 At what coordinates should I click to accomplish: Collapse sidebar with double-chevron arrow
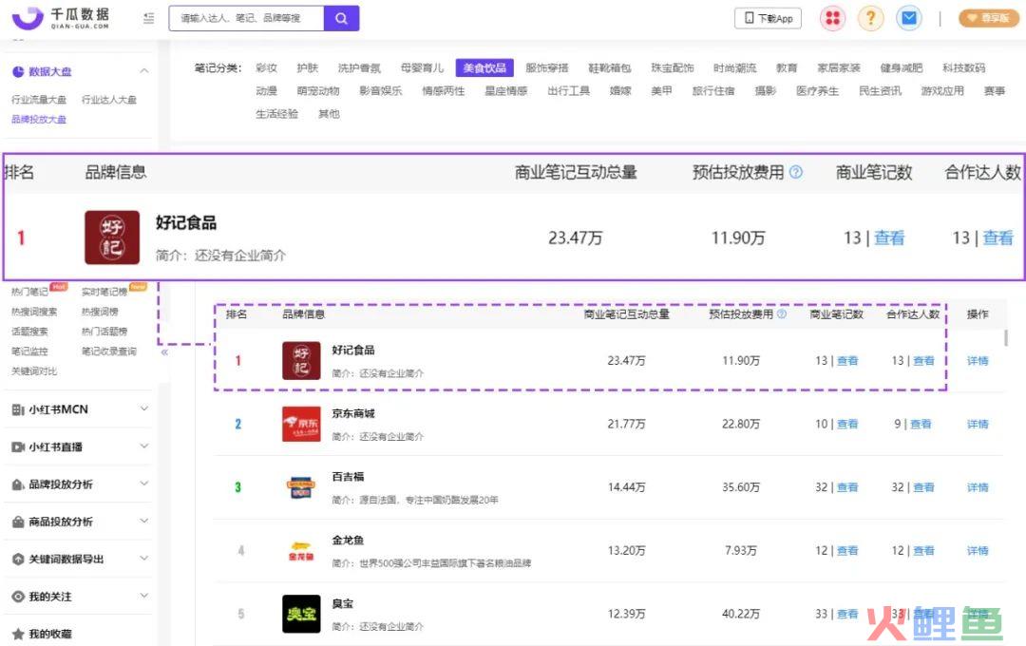164,352
